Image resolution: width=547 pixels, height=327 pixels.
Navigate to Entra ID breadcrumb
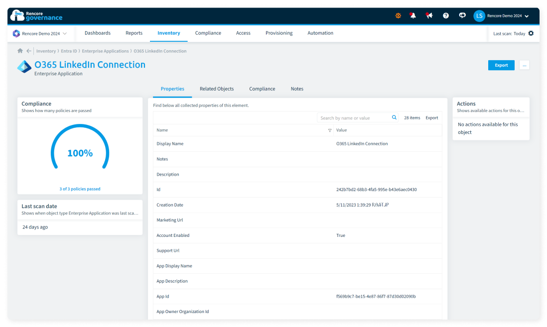coord(69,51)
